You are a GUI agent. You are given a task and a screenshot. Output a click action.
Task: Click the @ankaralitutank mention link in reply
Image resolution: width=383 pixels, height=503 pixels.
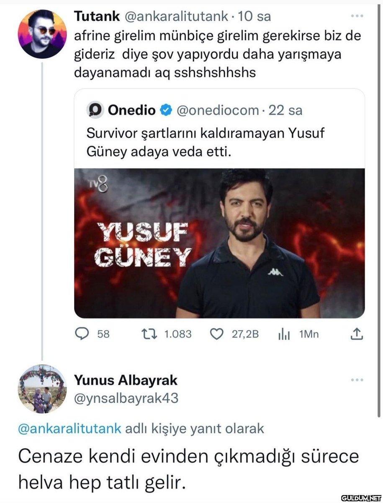70,429
